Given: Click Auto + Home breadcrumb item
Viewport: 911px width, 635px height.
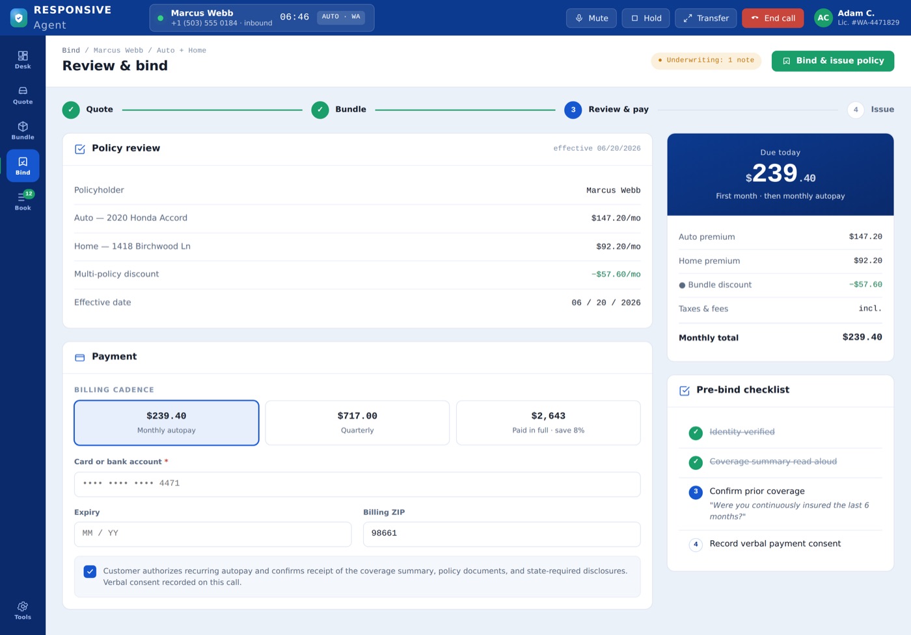Looking at the screenshot, I should click(x=182, y=51).
